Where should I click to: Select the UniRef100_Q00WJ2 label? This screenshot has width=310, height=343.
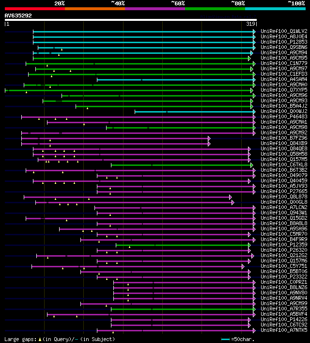(x=284, y=112)
